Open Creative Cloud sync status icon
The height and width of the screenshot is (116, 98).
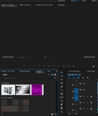point(52,114)
